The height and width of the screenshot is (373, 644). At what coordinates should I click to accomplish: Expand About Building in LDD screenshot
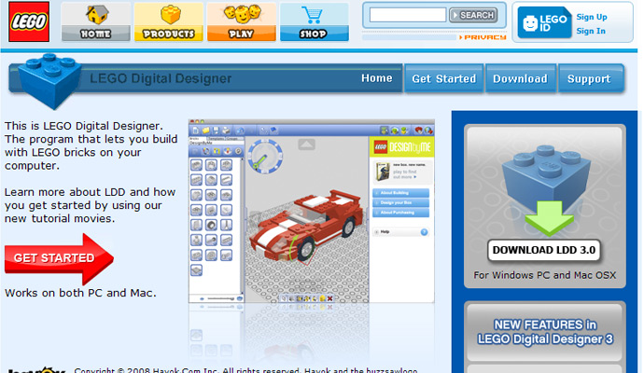[400, 193]
